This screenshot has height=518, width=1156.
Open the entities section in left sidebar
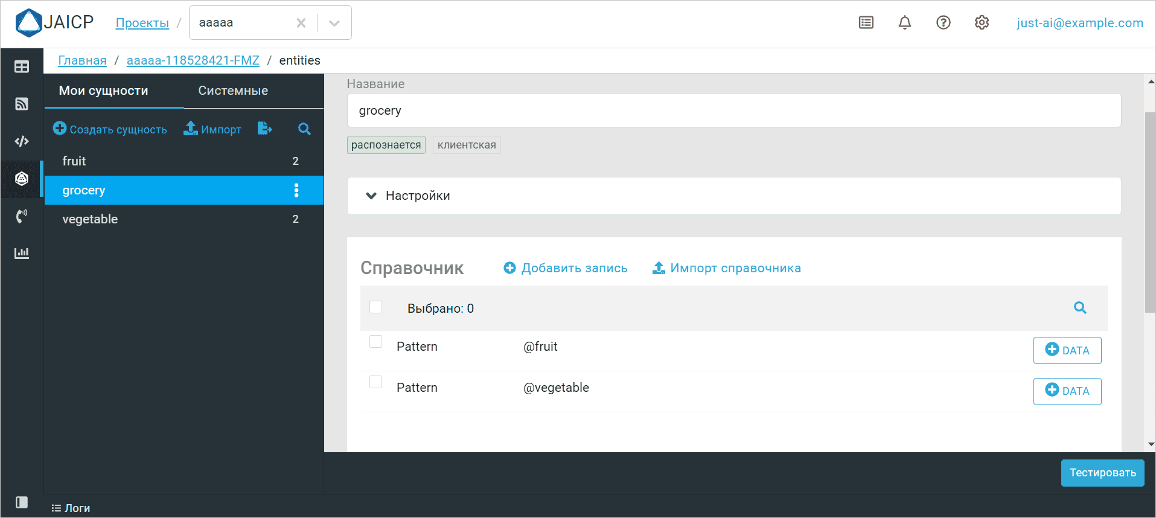pyautogui.click(x=22, y=179)
